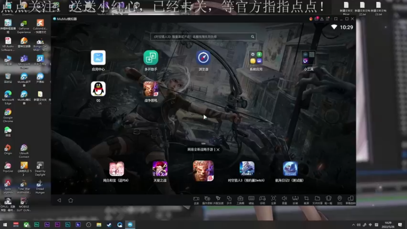Open the 航海日记2 recommended game
This screenshot has height=229, width=407.
click(x=290, y=169)
